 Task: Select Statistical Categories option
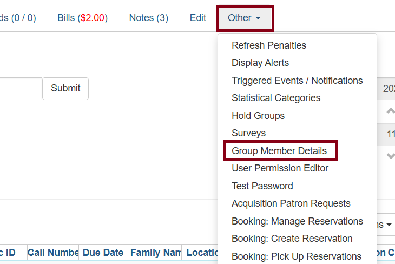tap(276, 98)
